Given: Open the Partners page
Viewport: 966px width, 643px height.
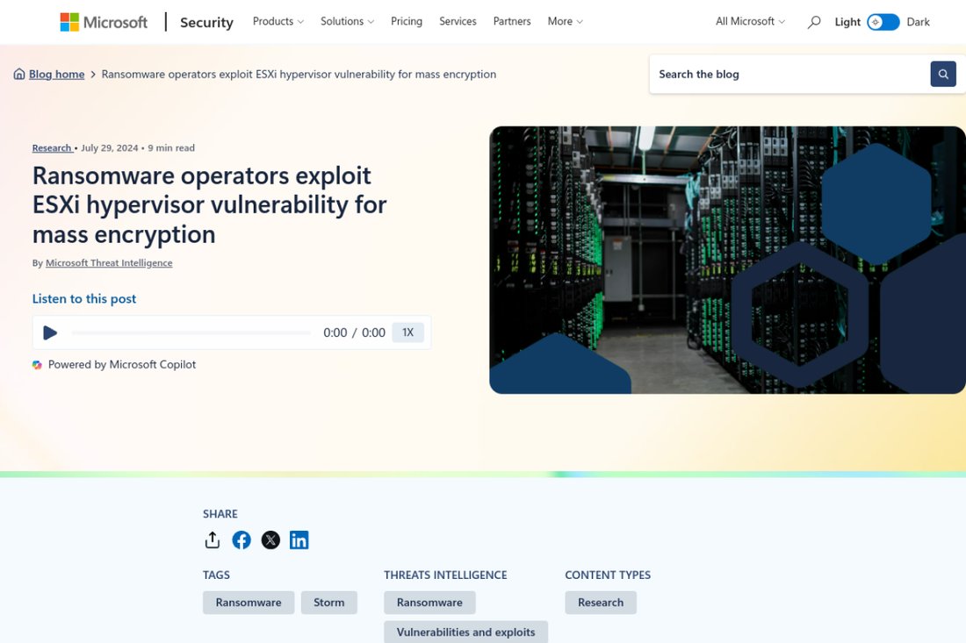Looking at the screenshot, I should [512, 22].
